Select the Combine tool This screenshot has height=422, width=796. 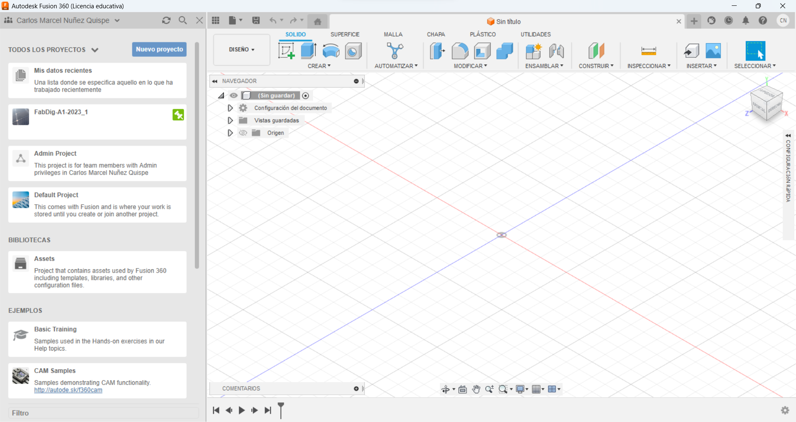pyautogui.click(x=505, y=51)
